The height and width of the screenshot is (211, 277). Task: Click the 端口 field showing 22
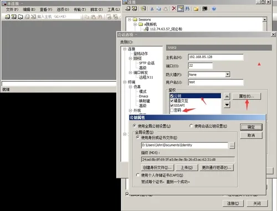[x=200, y=66]
